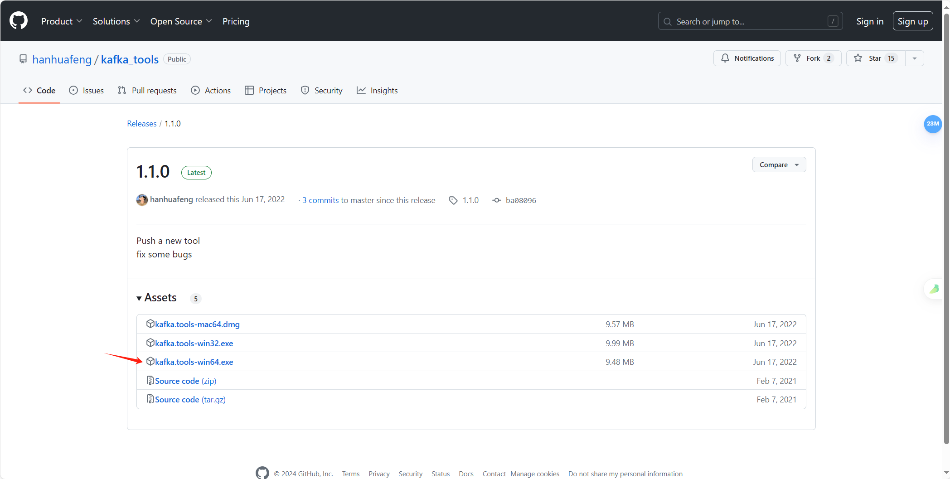Click zip file icon for Source code (zip)
The width and height of the screenshot is (950, 479).
click(150, 380)
